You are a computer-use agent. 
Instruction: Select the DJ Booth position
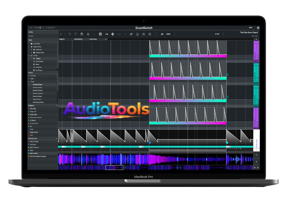(33, 120)
